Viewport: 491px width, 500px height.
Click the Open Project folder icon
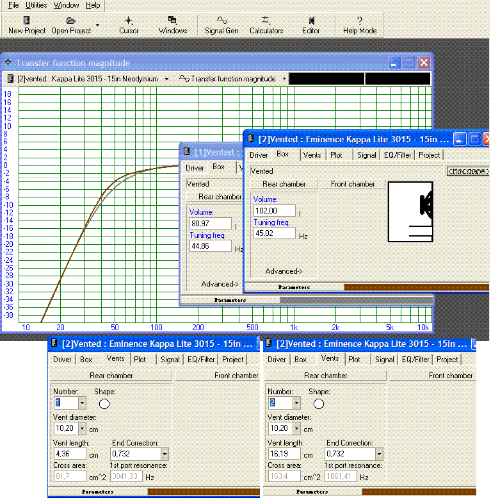70,21
